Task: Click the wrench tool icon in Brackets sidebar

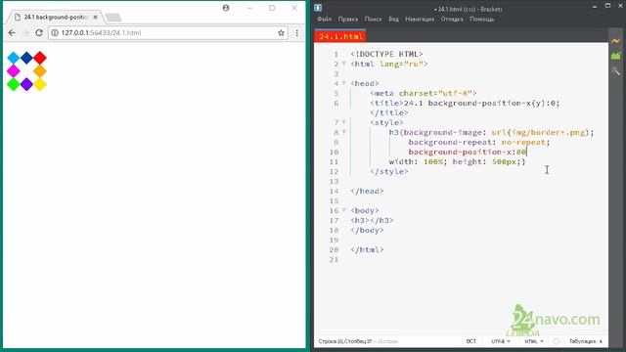Action: [x=615, y=70]
